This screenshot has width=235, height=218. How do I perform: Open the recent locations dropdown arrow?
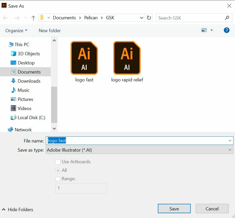[x=26, y=18]
